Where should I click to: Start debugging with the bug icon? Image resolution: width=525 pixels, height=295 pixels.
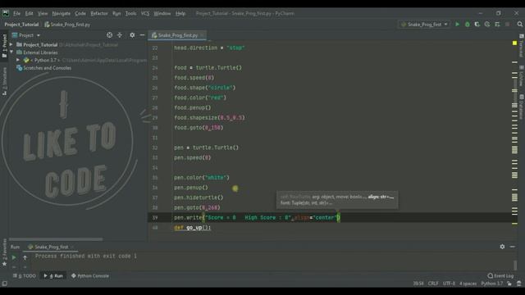tap(467, 25)
